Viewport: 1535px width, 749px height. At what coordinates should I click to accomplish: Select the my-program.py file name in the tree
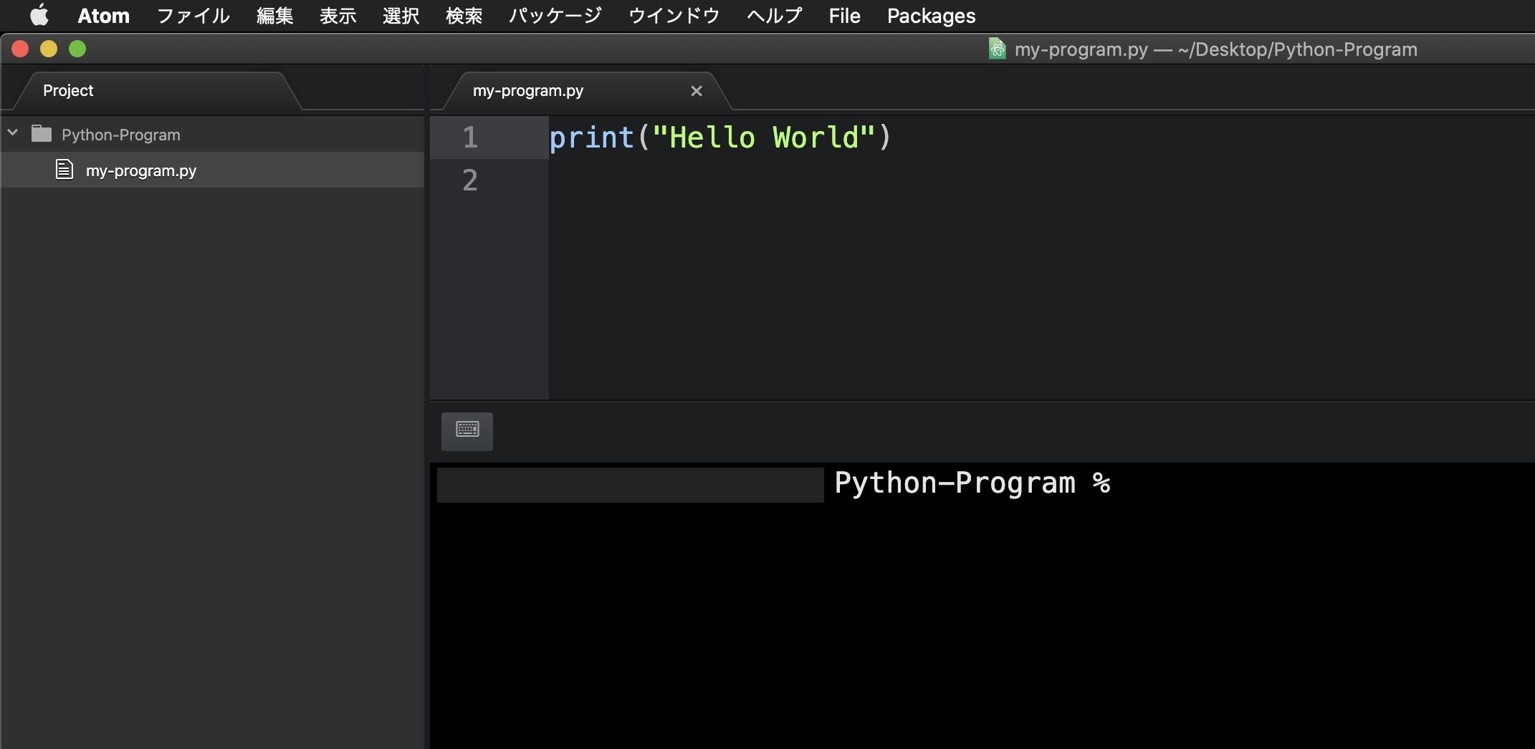coord(141,170)
